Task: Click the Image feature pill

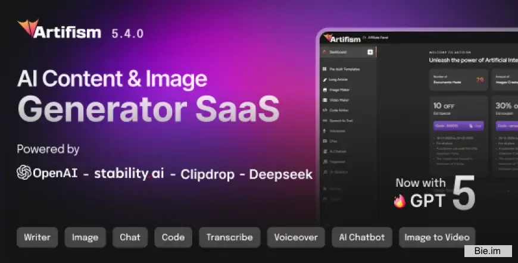Action: click(85, 237)
